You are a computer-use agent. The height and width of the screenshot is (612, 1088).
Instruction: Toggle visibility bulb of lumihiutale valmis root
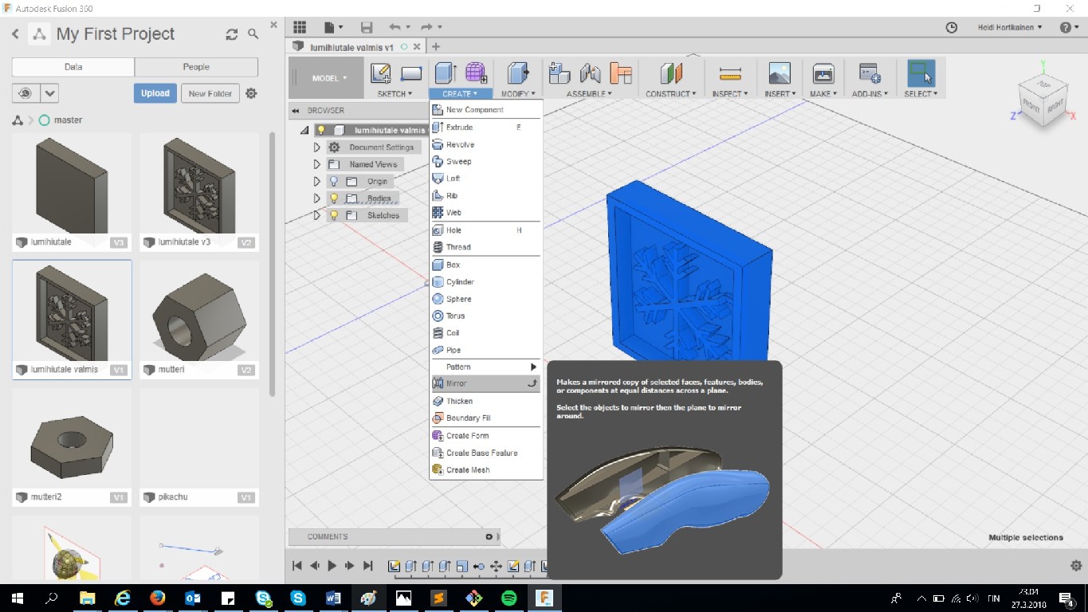(321, 130)
